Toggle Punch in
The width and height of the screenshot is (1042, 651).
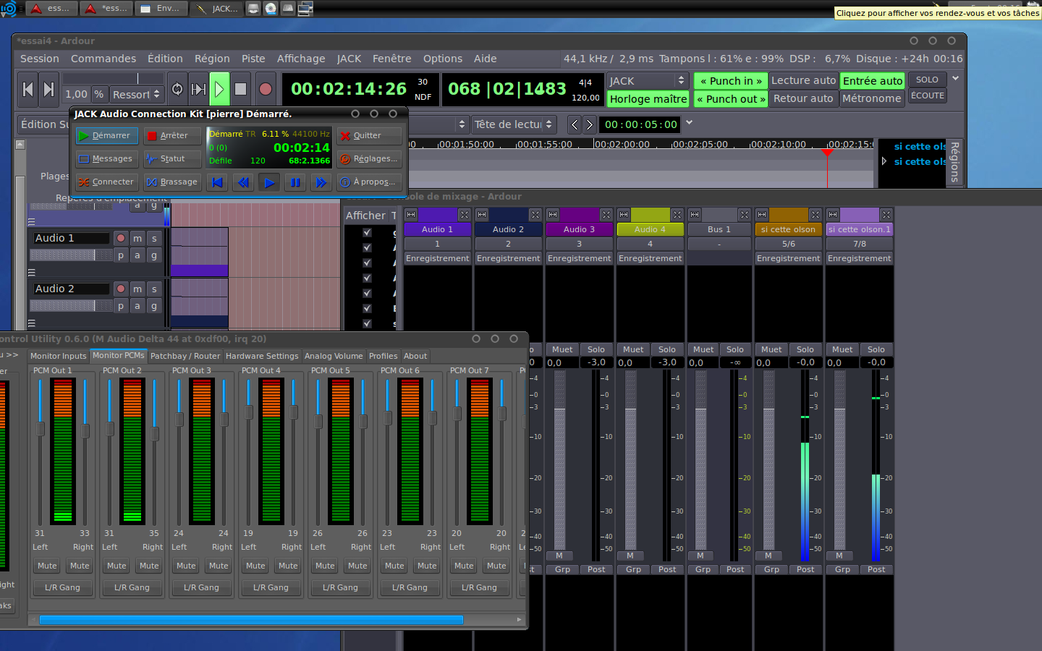coord(731,81)
